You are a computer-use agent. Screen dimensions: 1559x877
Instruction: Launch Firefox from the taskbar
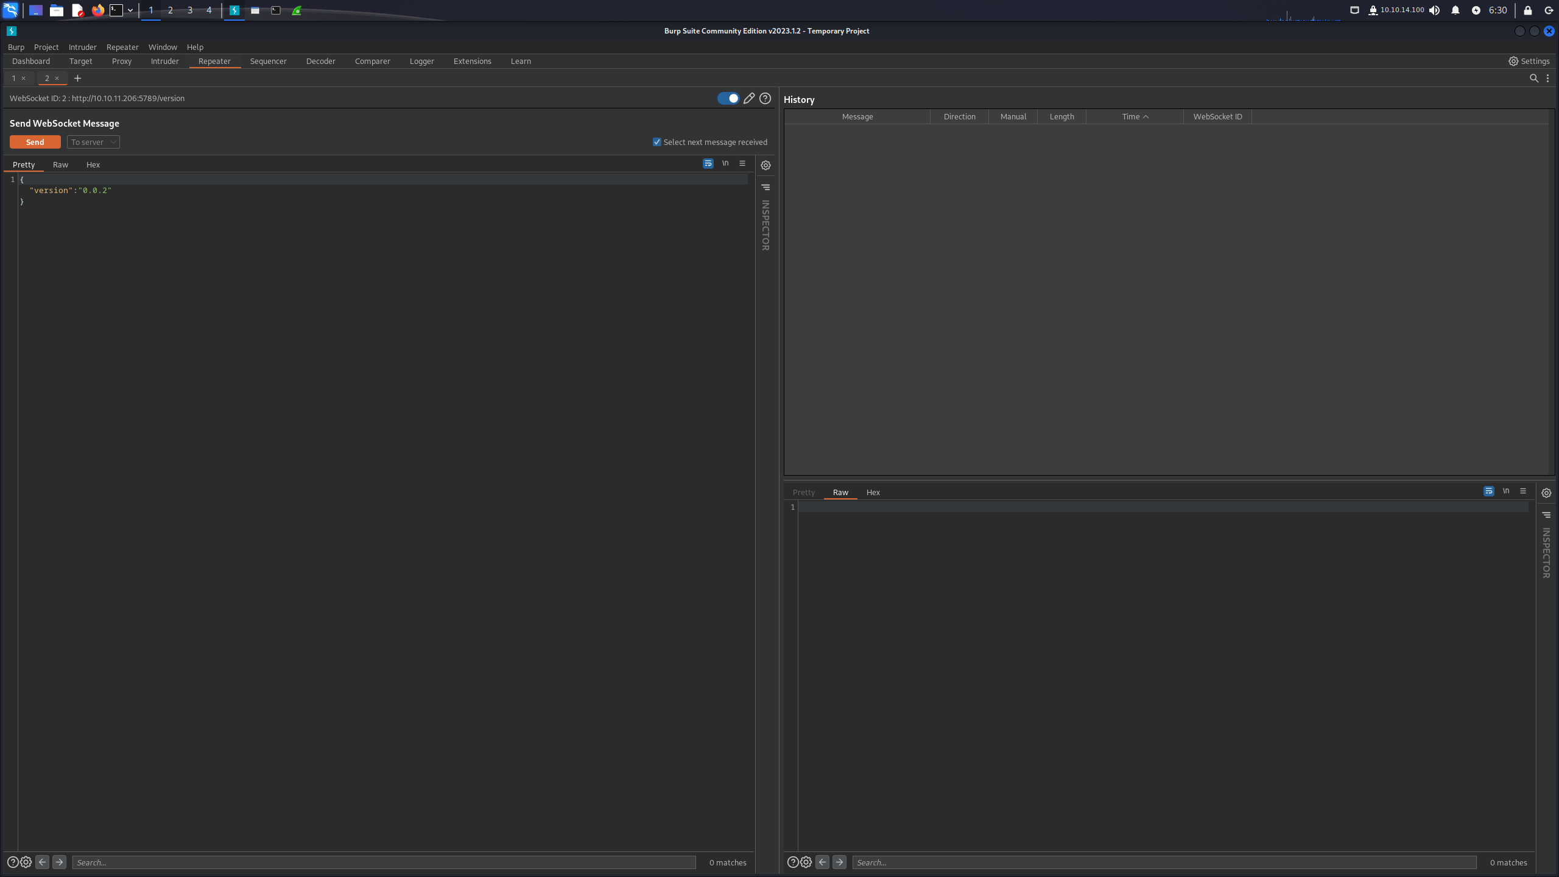click(97, 10)
